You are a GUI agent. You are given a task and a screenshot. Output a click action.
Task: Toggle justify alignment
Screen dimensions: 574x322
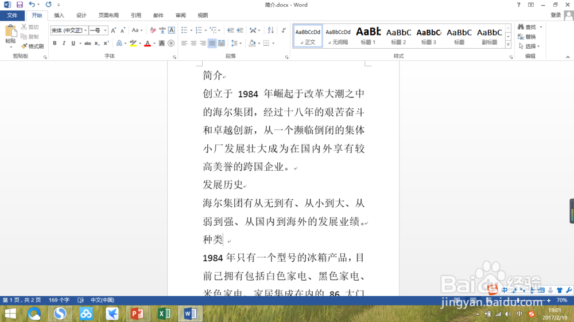click(x=212, y=44)
